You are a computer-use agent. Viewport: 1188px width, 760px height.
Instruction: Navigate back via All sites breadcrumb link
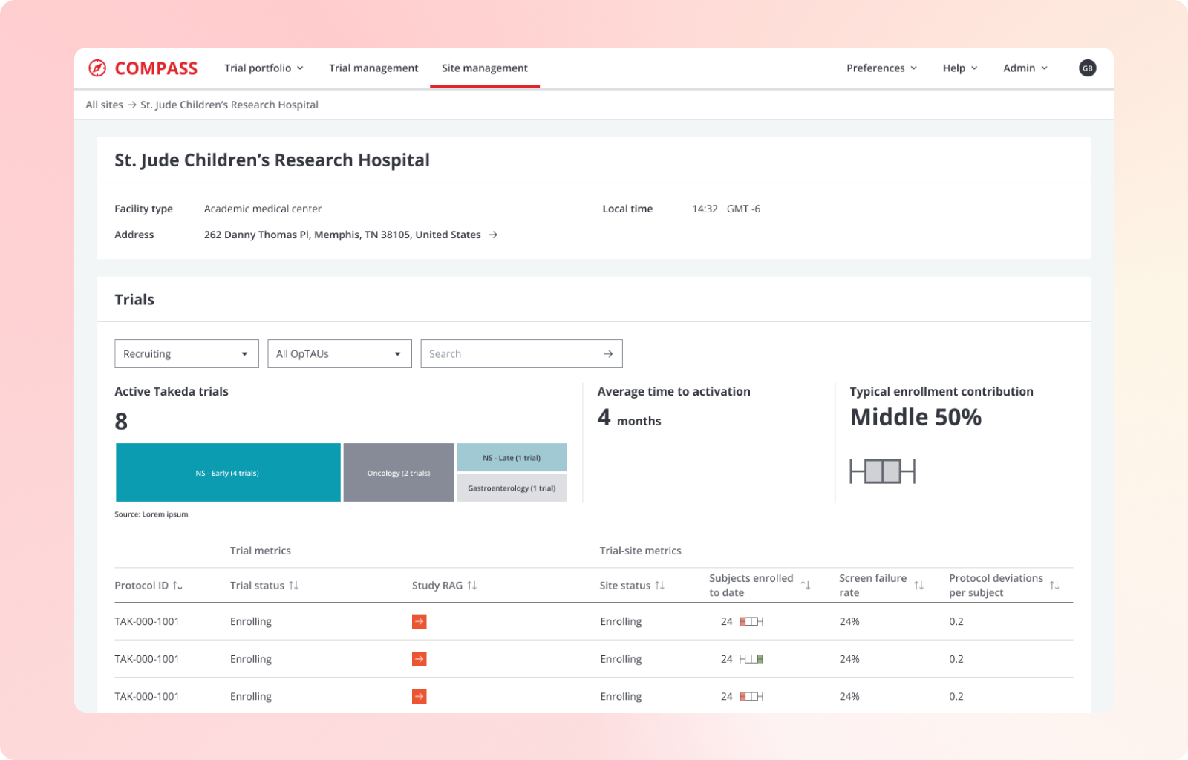pyautogui.click(x=104, y=105)
